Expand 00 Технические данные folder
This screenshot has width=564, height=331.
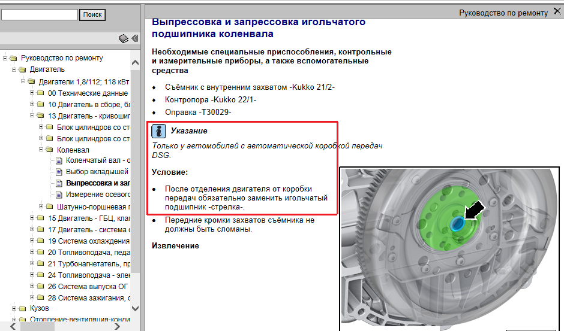coord(32,93)
